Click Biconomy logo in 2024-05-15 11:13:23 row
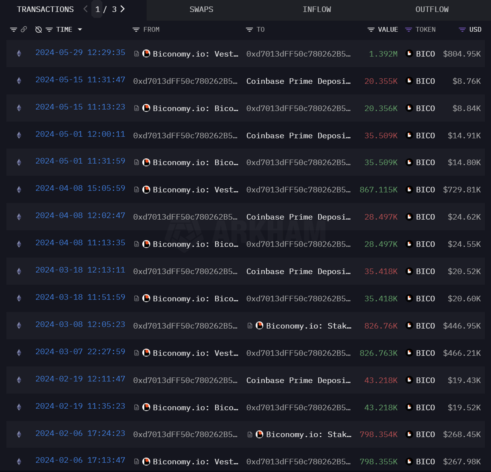Image resolution: width=491 pixels, height=472 pixels. [x=146, y=108]
